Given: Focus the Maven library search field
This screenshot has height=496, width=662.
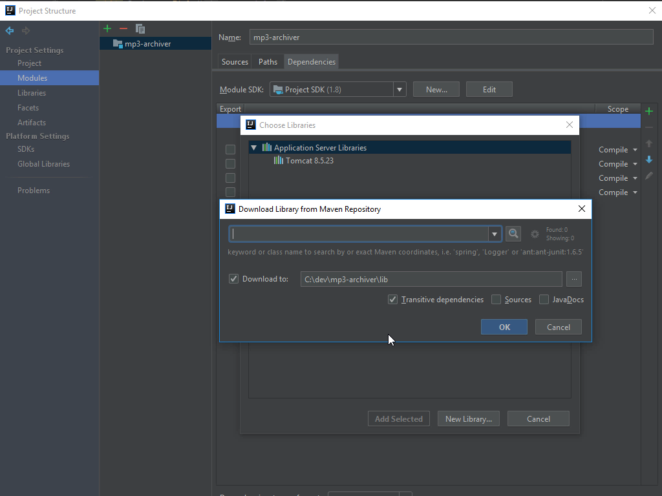Looking at the screenshot, I should pyautogui.click(x=359, y=234).
